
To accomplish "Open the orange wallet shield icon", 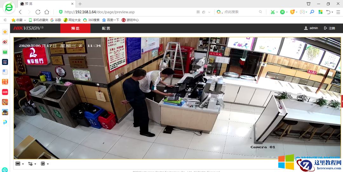I will [x=292, y=12].
